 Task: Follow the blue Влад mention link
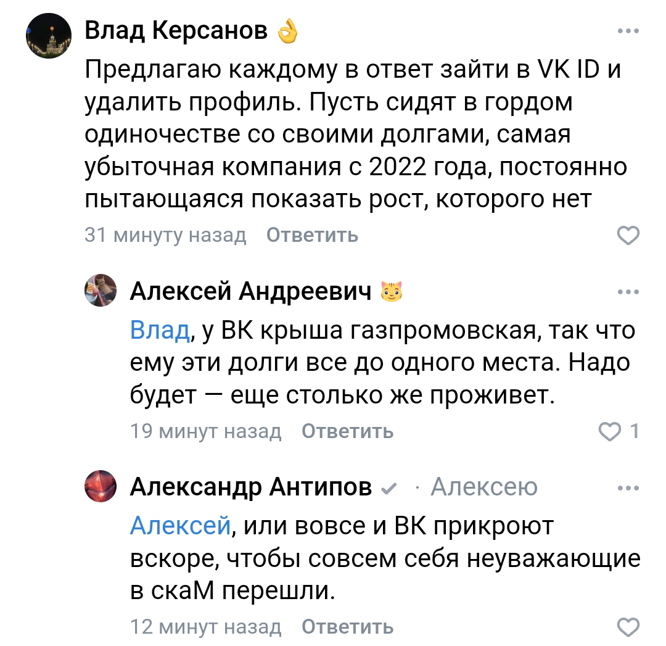(160, 330)
